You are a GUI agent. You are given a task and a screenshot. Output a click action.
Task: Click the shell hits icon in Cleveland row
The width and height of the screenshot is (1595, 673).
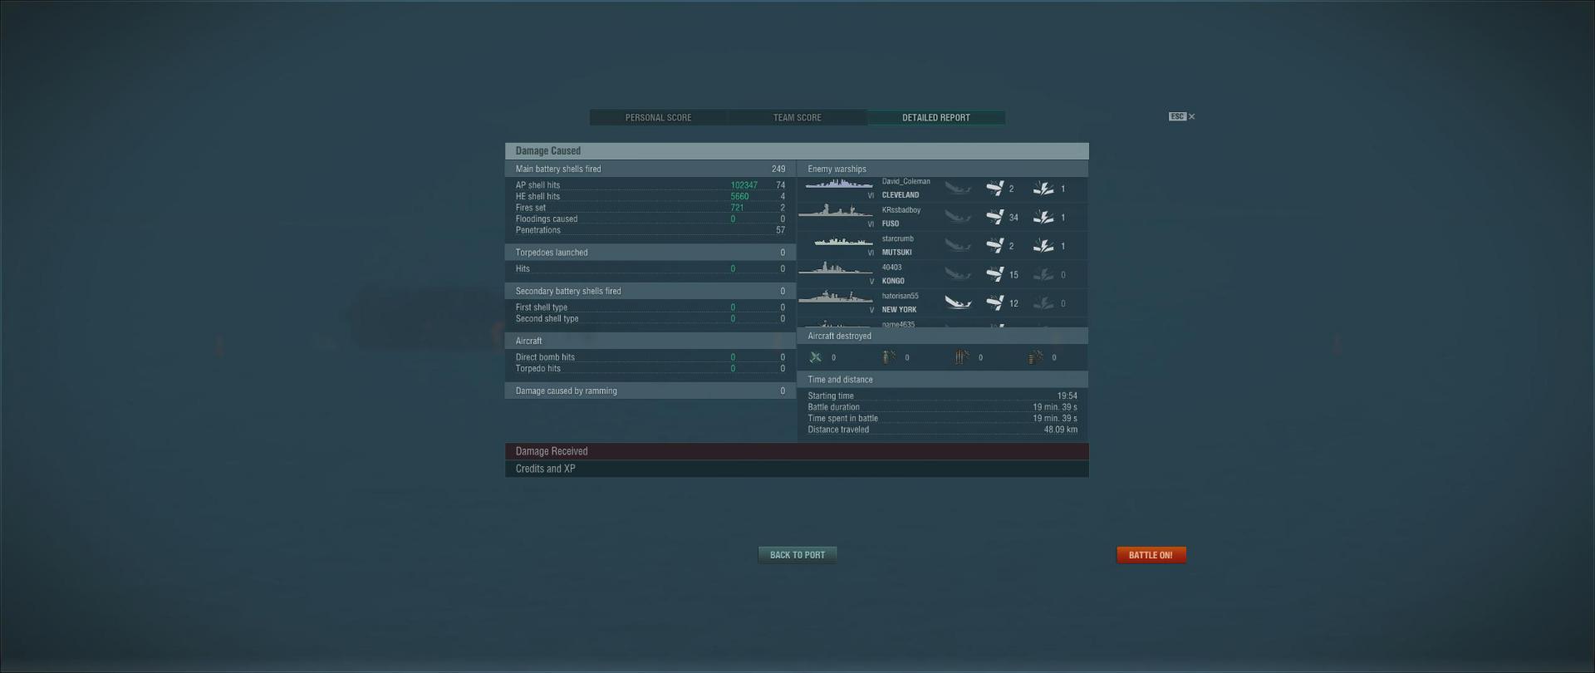(x=994, y=189)
